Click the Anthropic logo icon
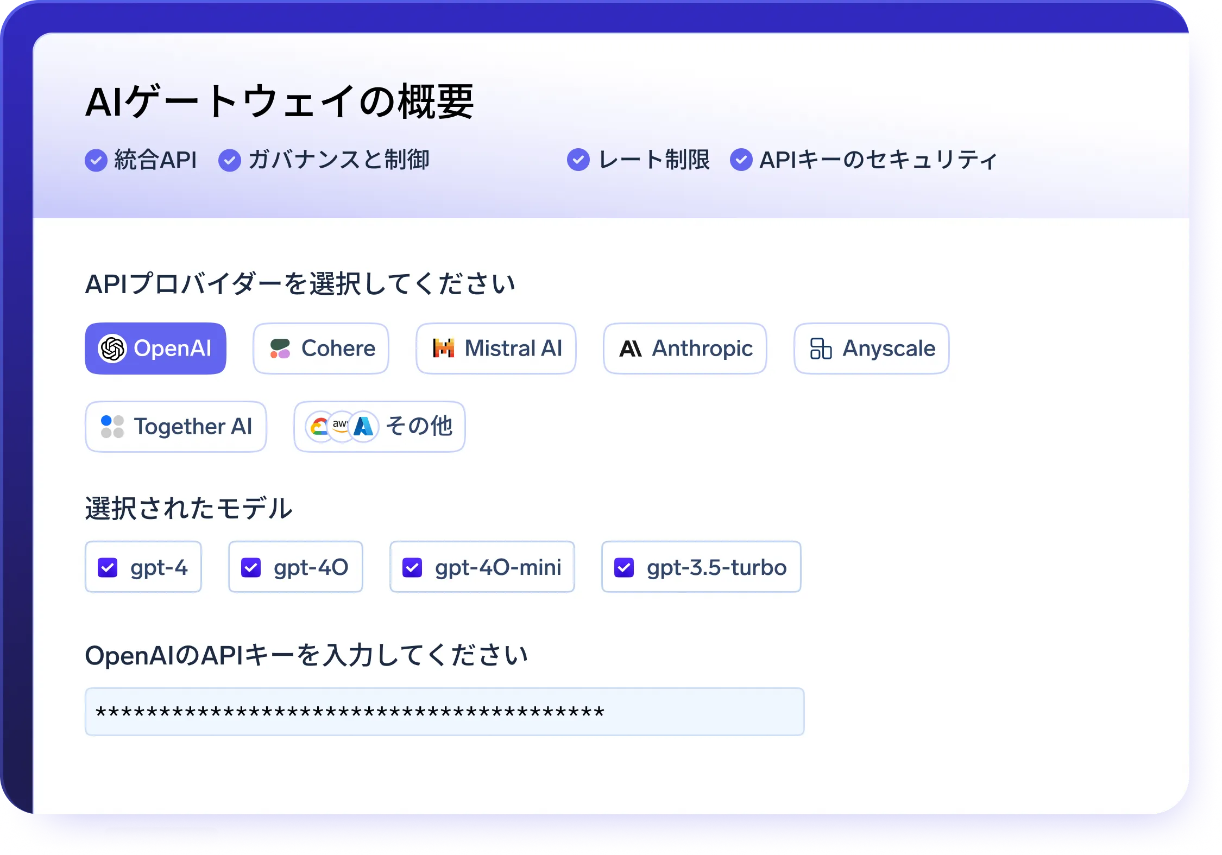1222x855 pixels. [631, 349]
